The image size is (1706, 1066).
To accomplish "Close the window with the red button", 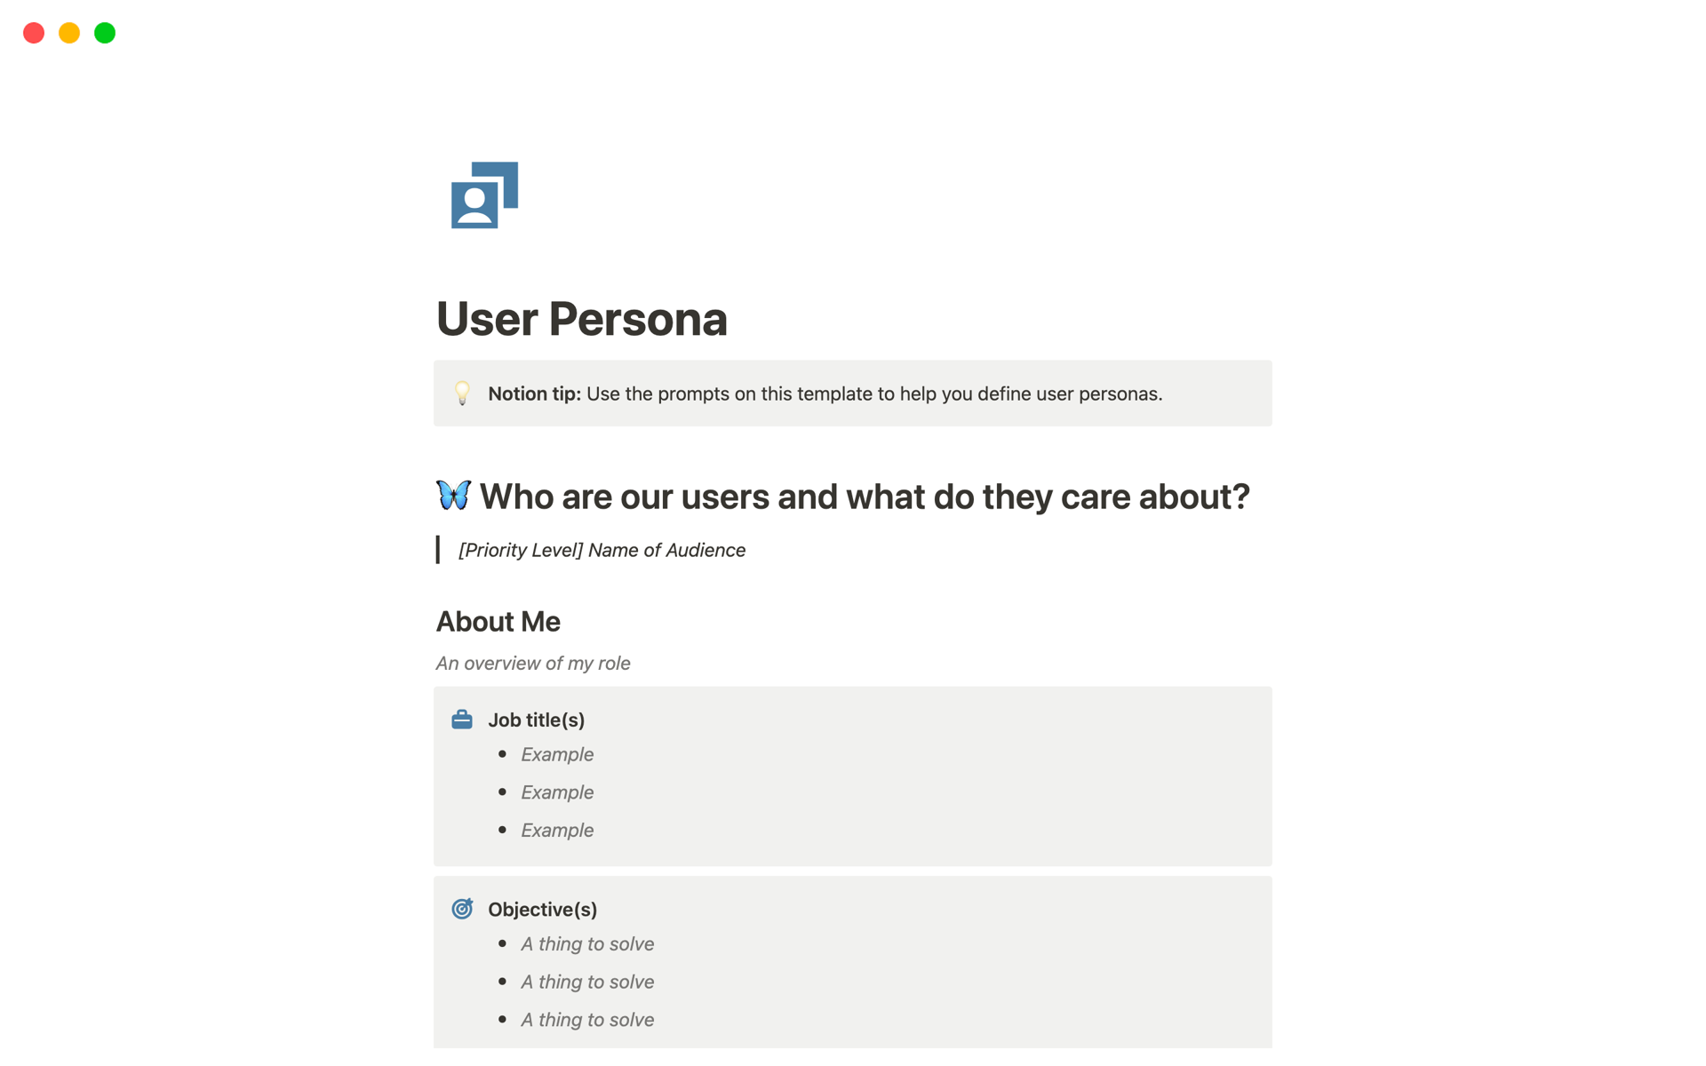I will (34, 33).
